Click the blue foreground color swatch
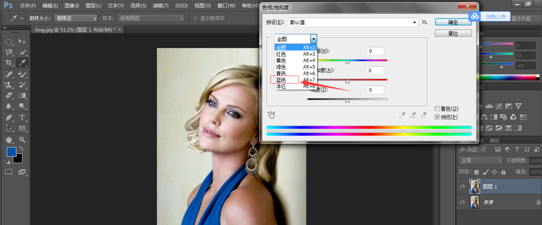Screen dimensions: 542x225 [11, 152]
